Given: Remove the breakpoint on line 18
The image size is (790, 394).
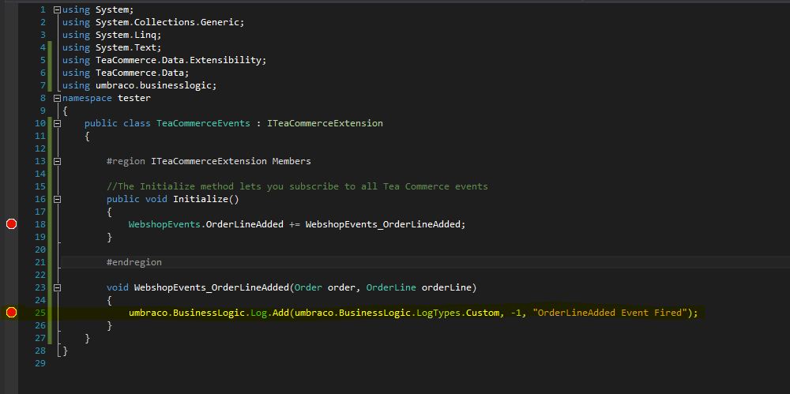Looking at the screenshot, I should click(11, 224).
